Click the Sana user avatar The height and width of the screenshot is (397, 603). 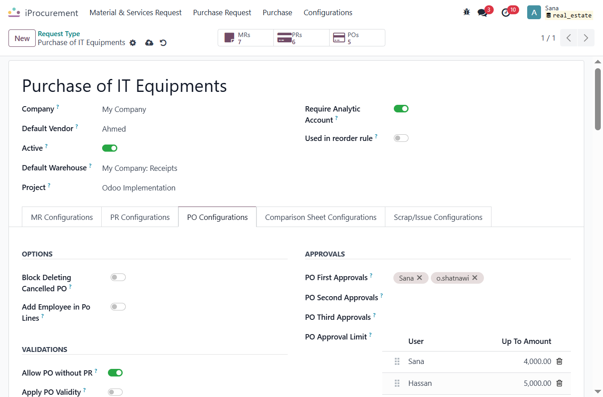pos(534,12)
